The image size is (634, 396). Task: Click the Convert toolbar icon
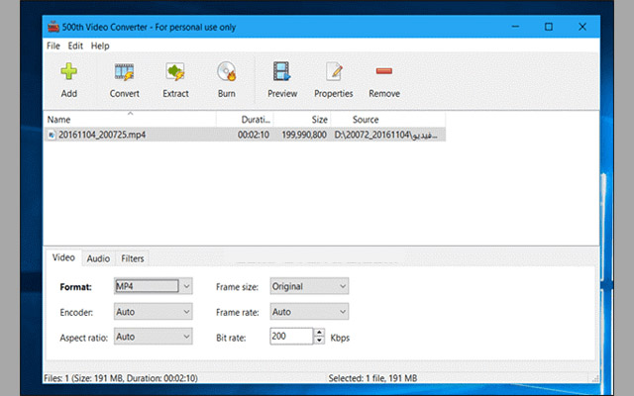click(x=124, y=73)
